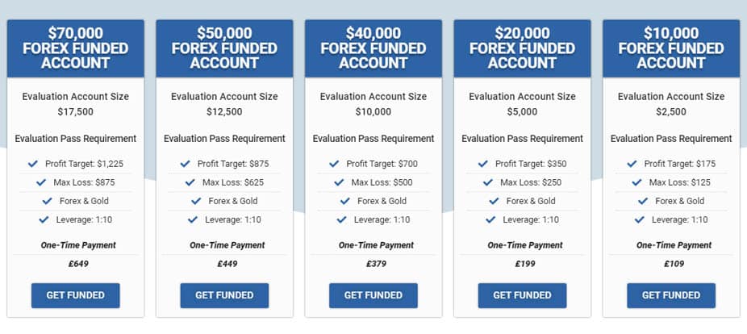This screenshot has width=747, height=334.
Task: Select the $70,000 Forex Funded Account header
Action: click(x=75, y=48)
